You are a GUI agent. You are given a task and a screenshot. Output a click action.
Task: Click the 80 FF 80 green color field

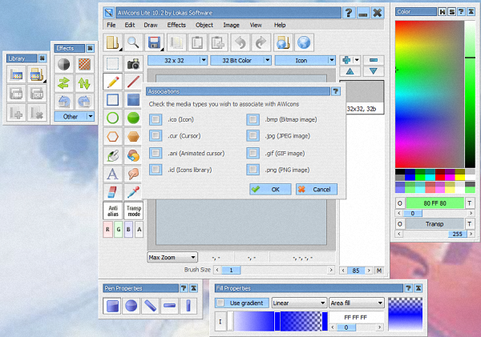435,203
